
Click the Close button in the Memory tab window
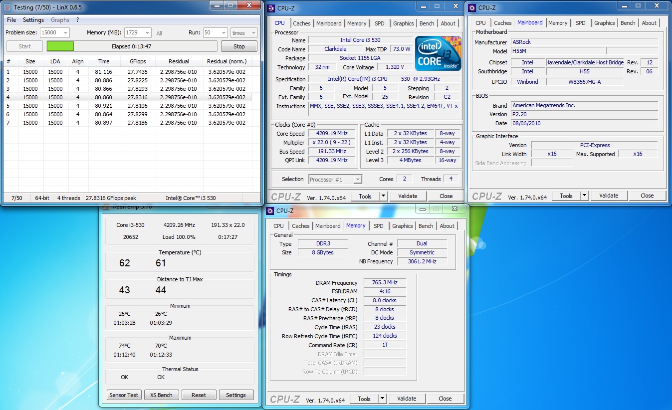pyautogui.click(x=445, y=399)
